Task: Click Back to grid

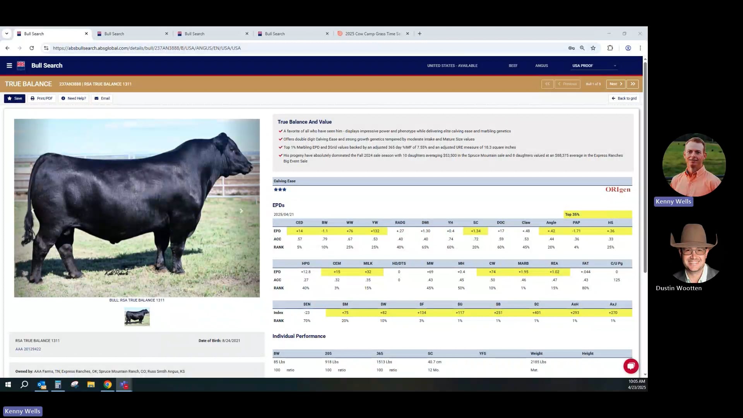Action: tap(624, 98)
